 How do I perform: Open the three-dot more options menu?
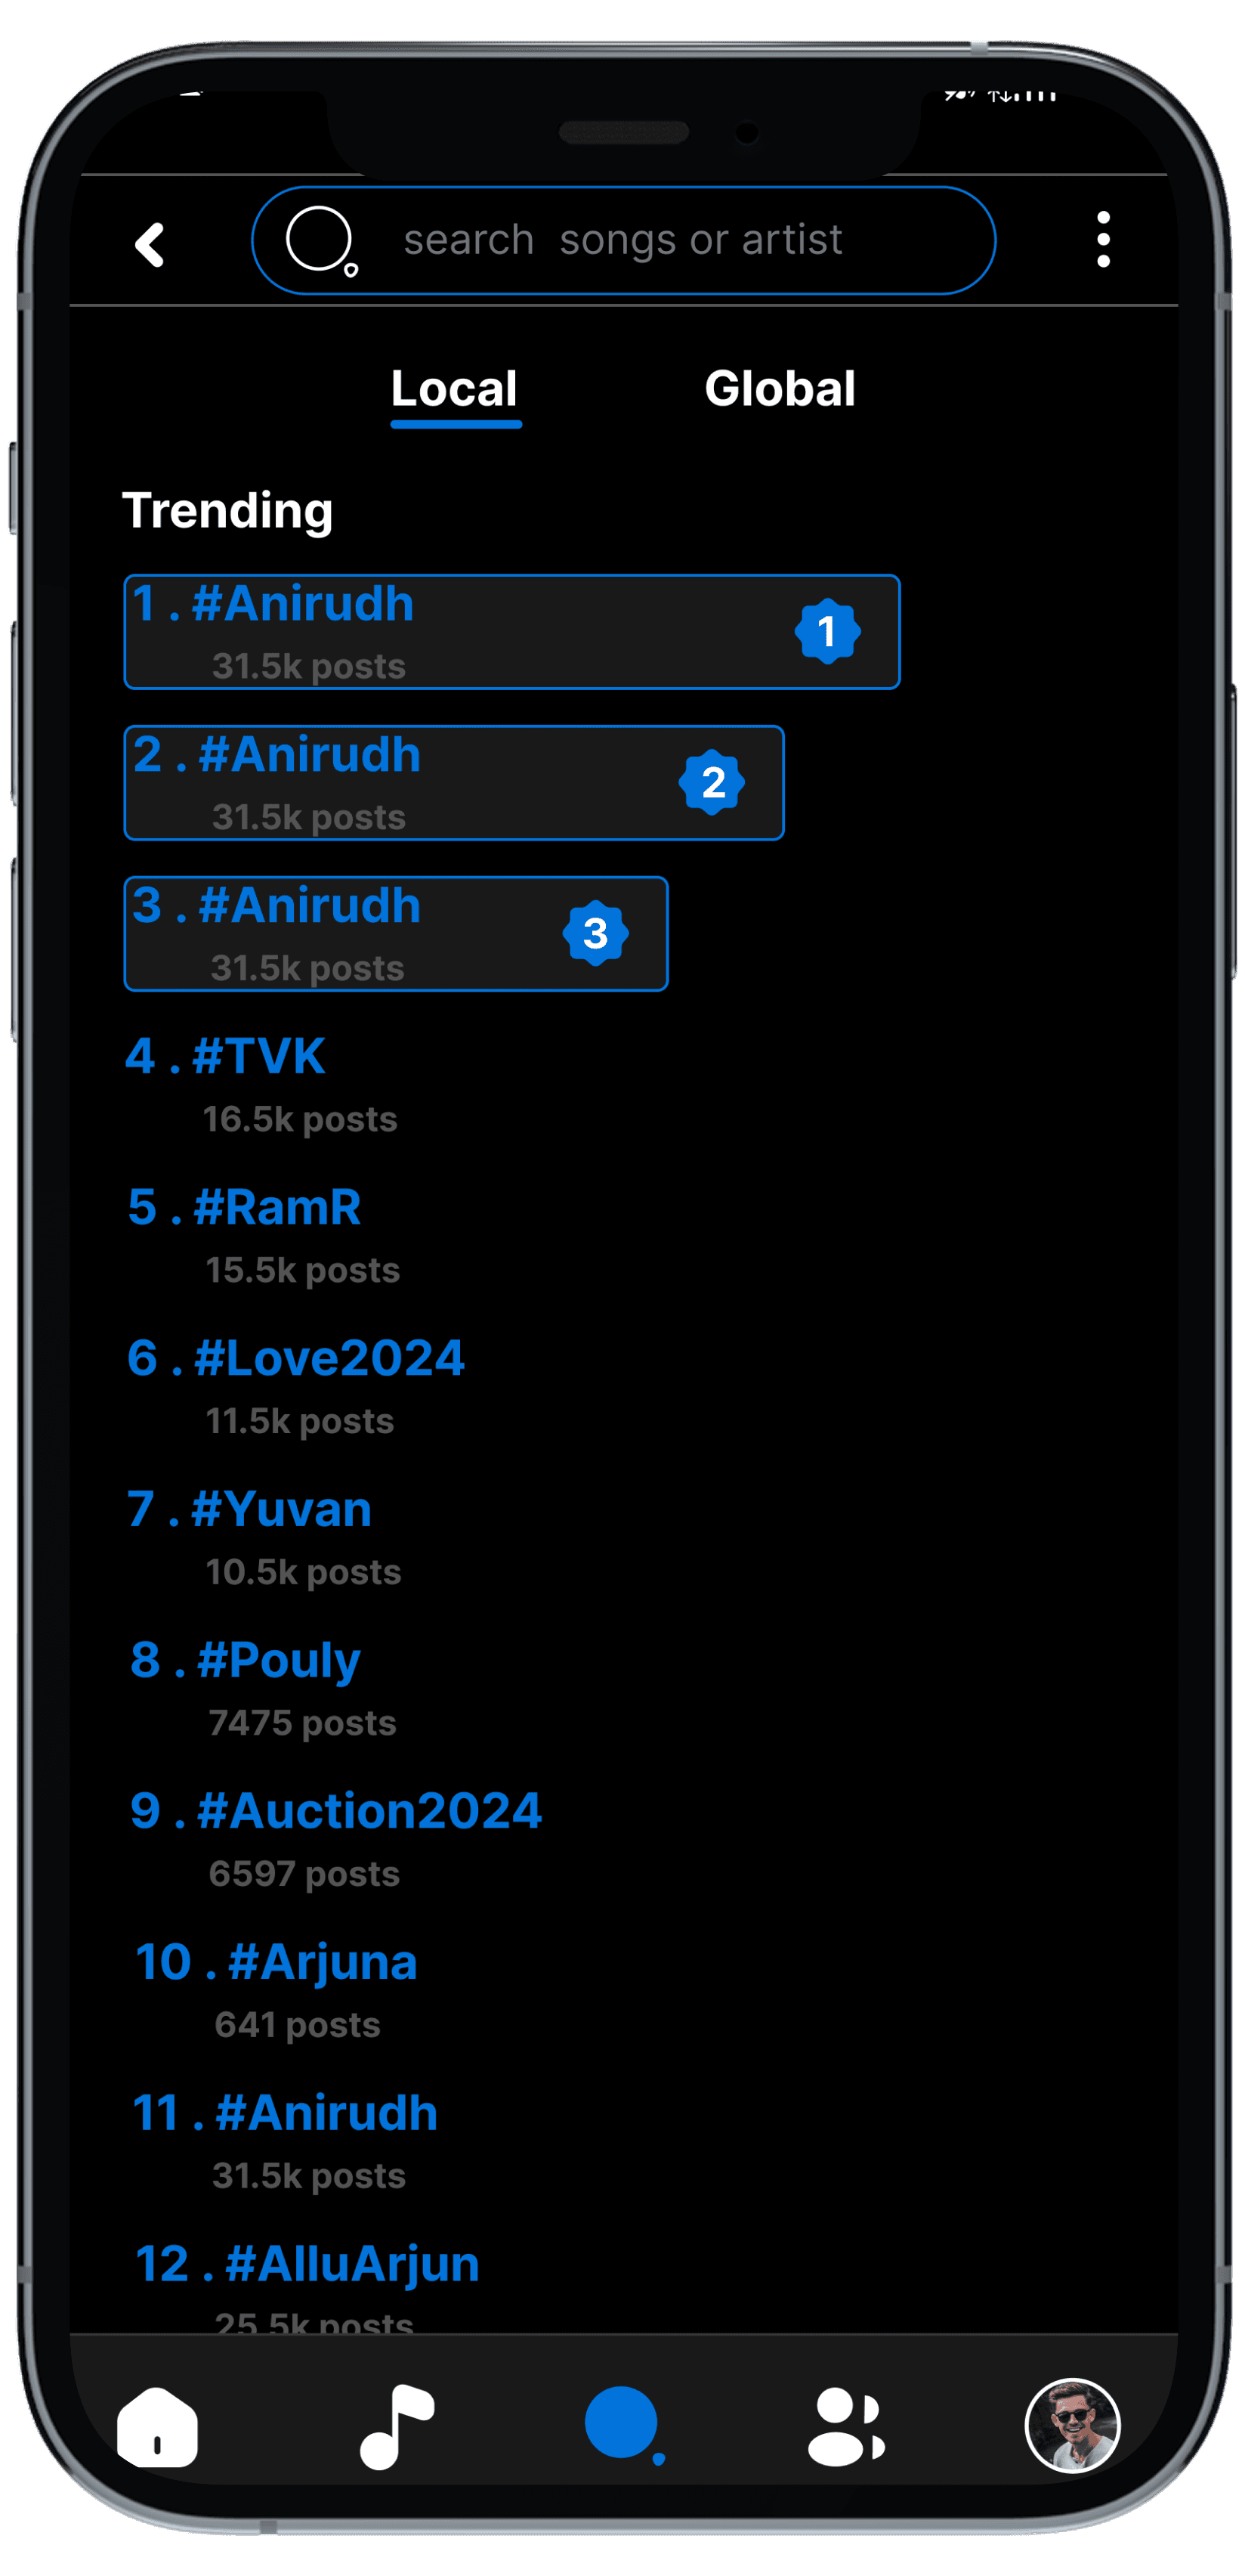(x=1103, y=240)
